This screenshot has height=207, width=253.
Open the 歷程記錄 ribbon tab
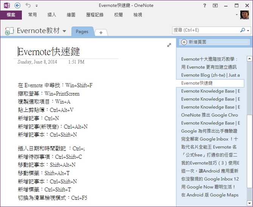tap(95, 15)
